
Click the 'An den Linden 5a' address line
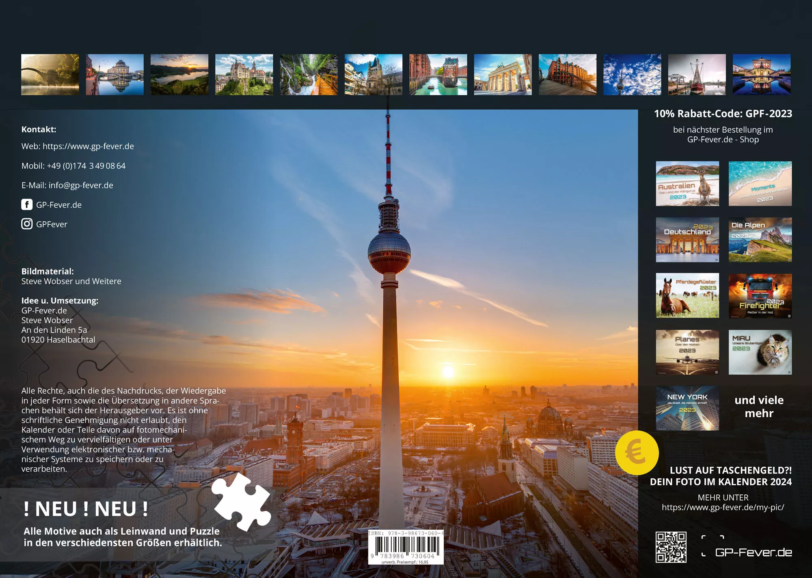[54, 330]
